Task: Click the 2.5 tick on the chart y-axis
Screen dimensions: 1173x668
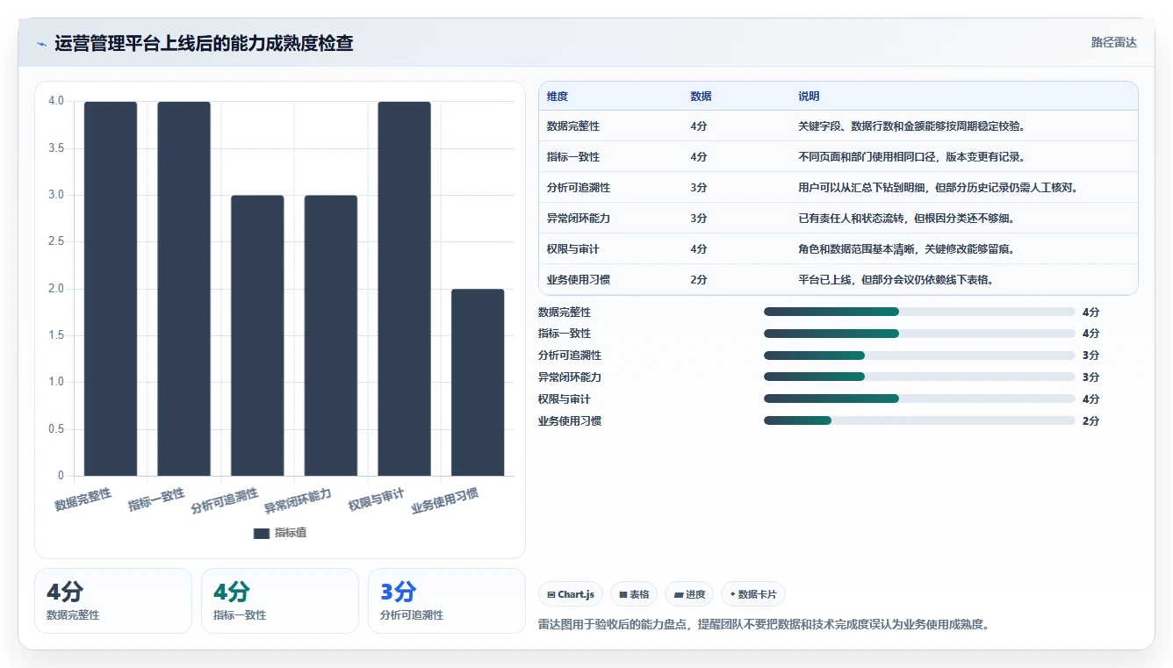Action: coord(56,241)
